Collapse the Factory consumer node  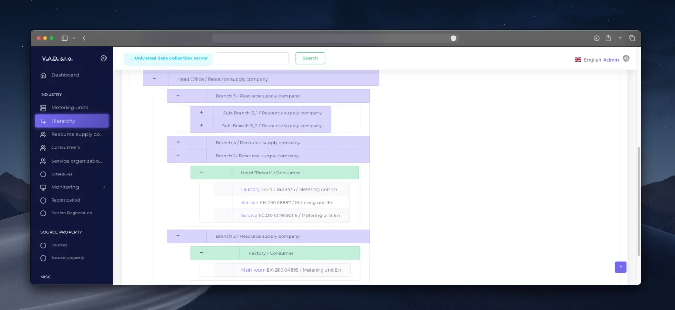pos(201,253)
